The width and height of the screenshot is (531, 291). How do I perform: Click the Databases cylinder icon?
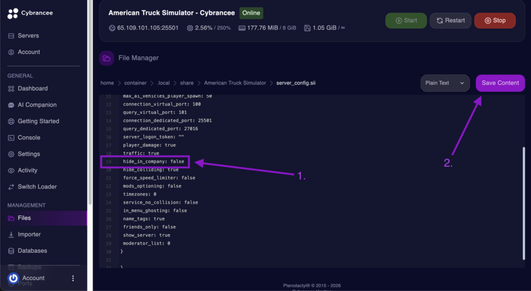pyautogui.click(x=11, y=251)
